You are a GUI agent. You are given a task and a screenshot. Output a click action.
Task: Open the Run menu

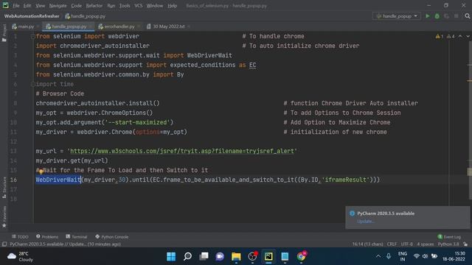click(111, 6)
